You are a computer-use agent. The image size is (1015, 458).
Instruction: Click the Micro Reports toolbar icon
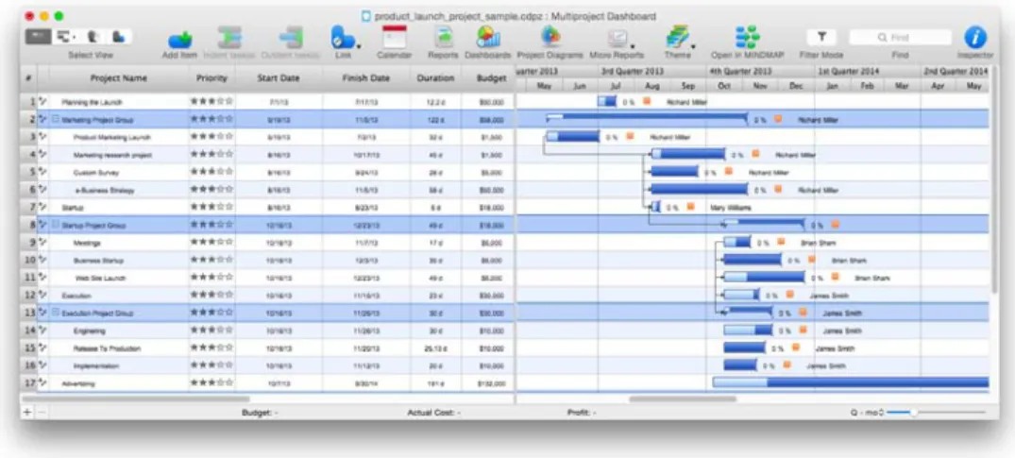616,39
